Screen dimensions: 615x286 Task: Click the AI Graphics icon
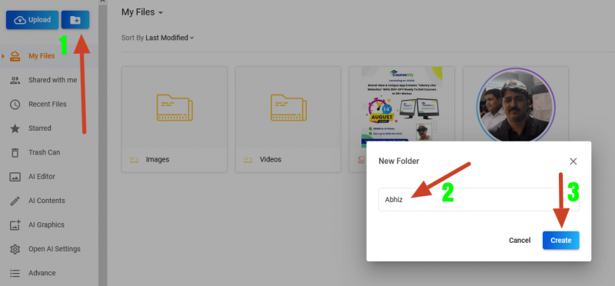(x=15, y=224)
